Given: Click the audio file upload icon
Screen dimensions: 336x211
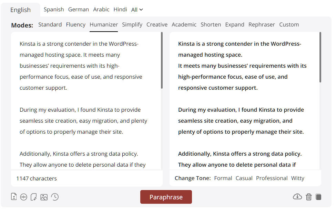Looking at the screenshot, I should 33,197.
